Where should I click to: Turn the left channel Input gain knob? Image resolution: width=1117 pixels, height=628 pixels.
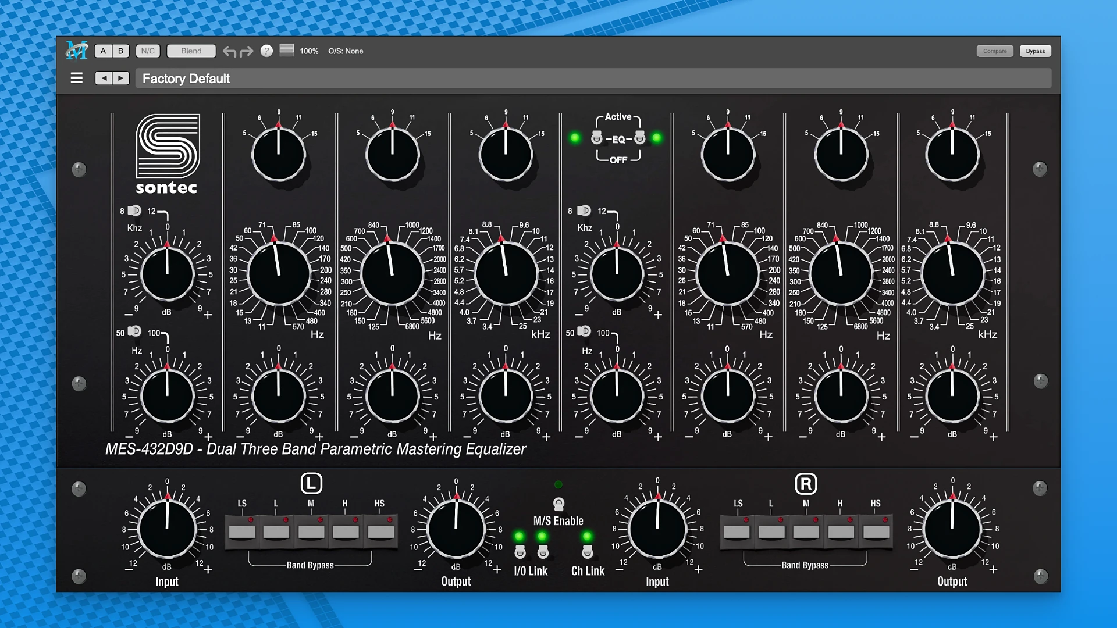point(166,530)
